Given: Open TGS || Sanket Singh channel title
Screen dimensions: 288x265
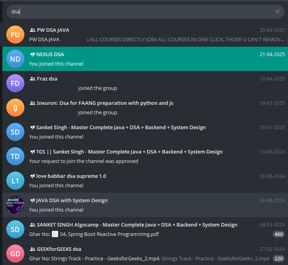Looking at the screenshot, I should coord(129,152).
